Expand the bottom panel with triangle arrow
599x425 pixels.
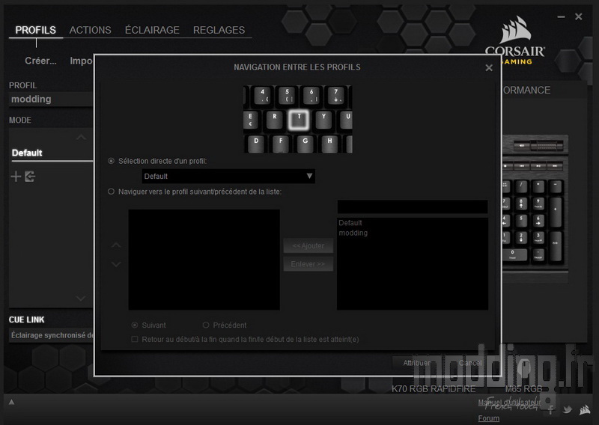click(11, 402)
